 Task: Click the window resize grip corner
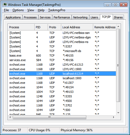126,131
